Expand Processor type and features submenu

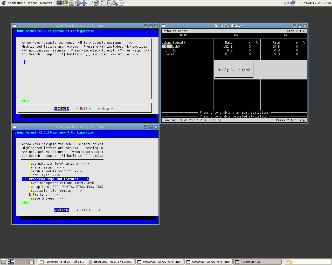point(56,179)
